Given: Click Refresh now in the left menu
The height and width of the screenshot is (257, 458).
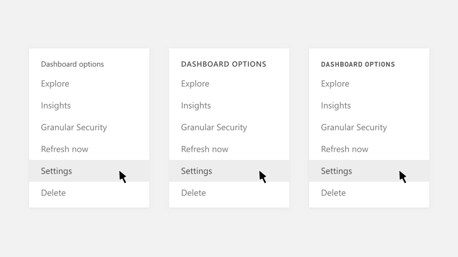Looking at the screenshot, I should pos(65,149).
